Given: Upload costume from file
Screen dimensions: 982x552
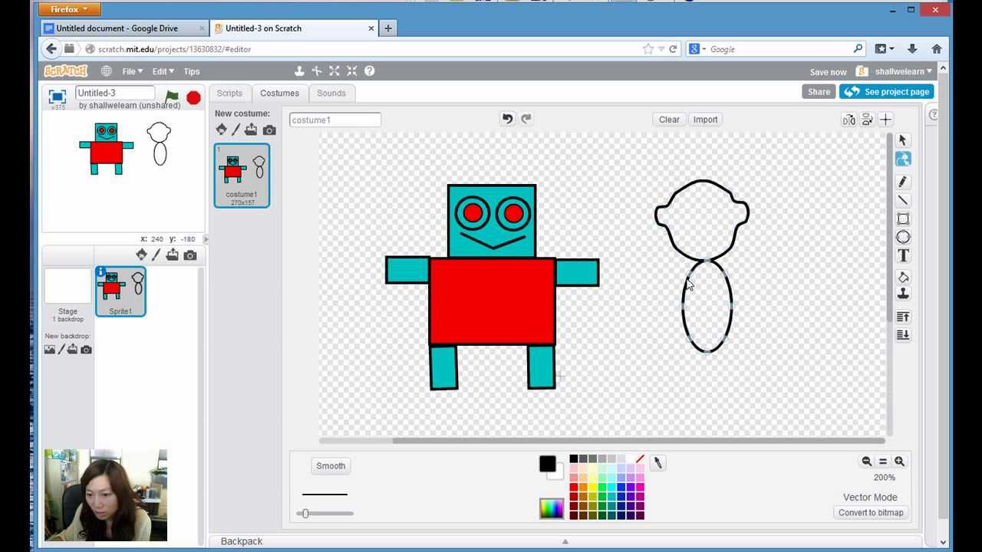Looking at the screenshot, I should coord(251,130).
